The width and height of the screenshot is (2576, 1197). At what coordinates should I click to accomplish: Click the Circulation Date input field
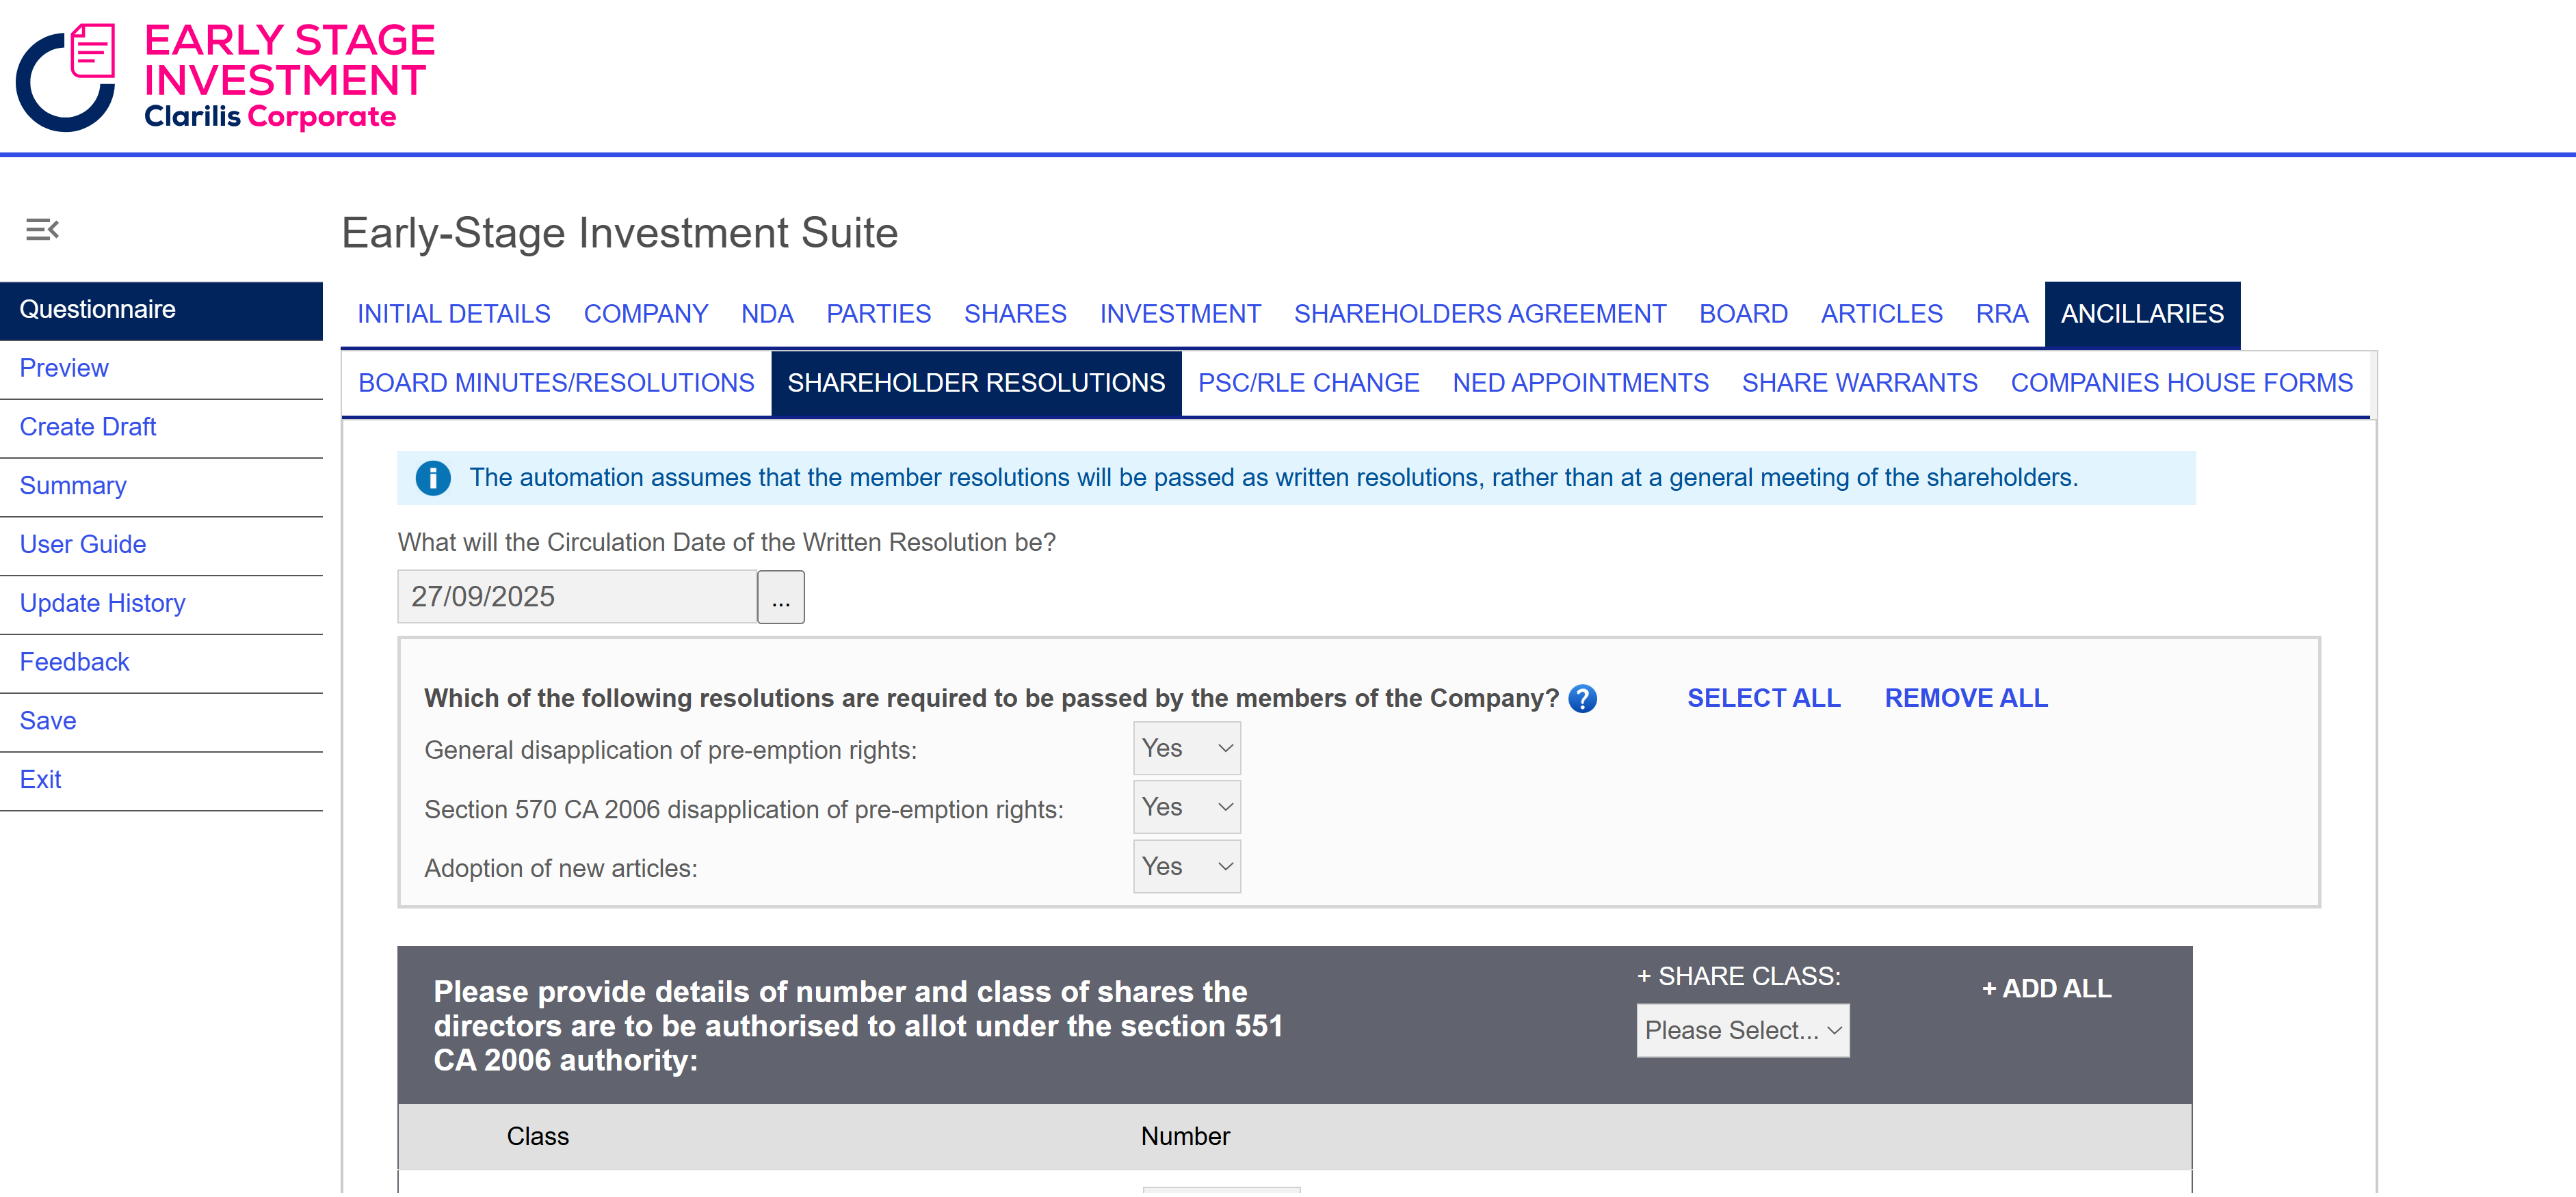[577, 597]
